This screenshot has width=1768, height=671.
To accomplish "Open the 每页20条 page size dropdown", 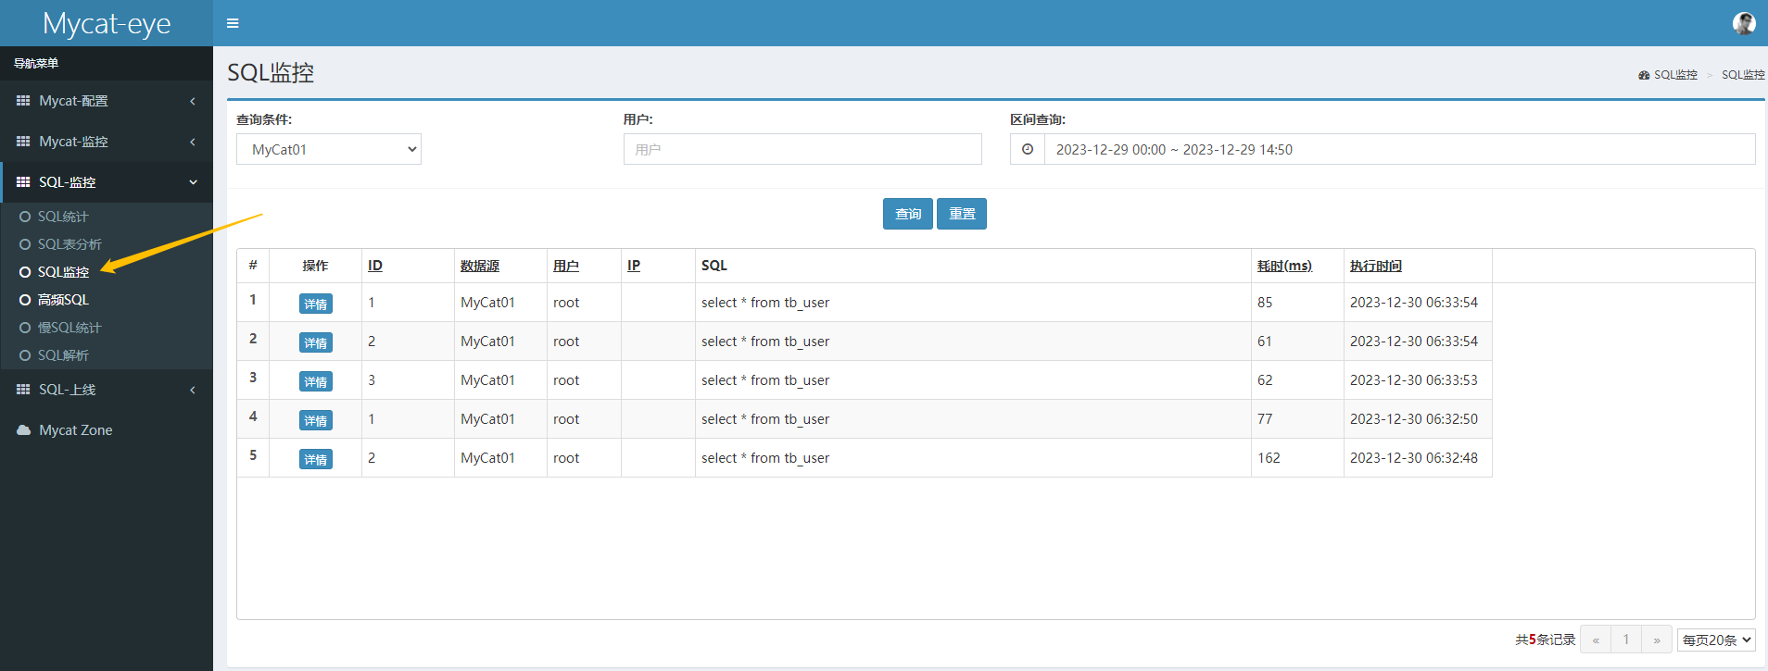I will tap(1716, 640).
